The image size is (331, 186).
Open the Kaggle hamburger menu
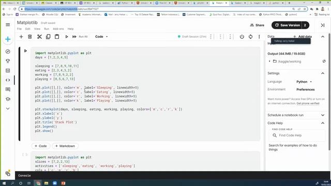8,25
